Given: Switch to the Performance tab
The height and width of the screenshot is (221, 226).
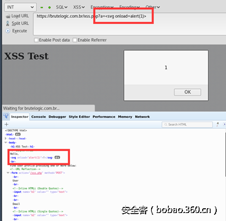Looking at the screenshot, I should pyautogui.click(x=104, y=117).
